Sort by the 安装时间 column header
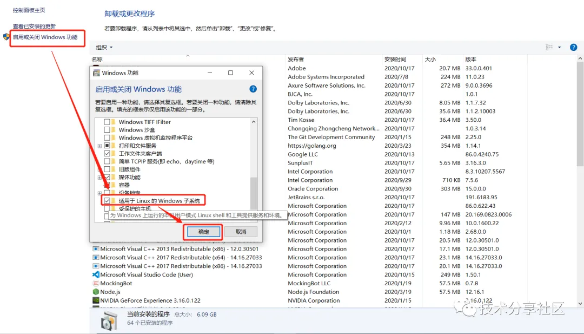The image size is (584, 334). (403, 59)
